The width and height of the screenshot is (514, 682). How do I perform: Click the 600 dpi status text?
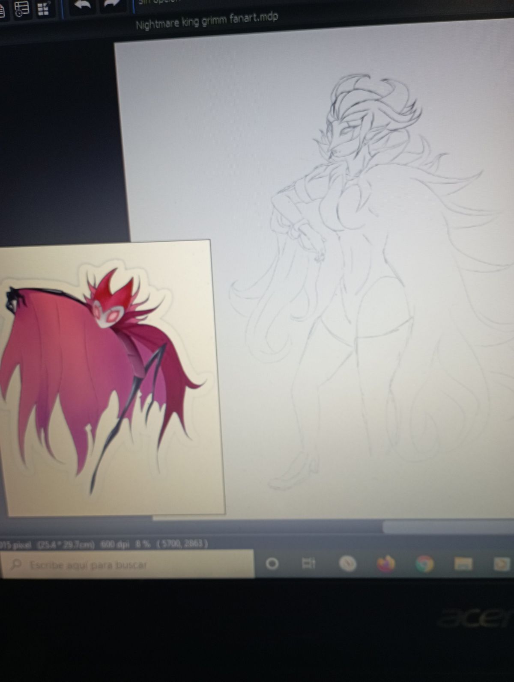pyautogui.click(x=115, y=545)
